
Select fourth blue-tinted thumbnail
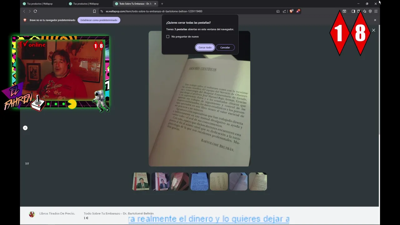click(x=199, y=181)
